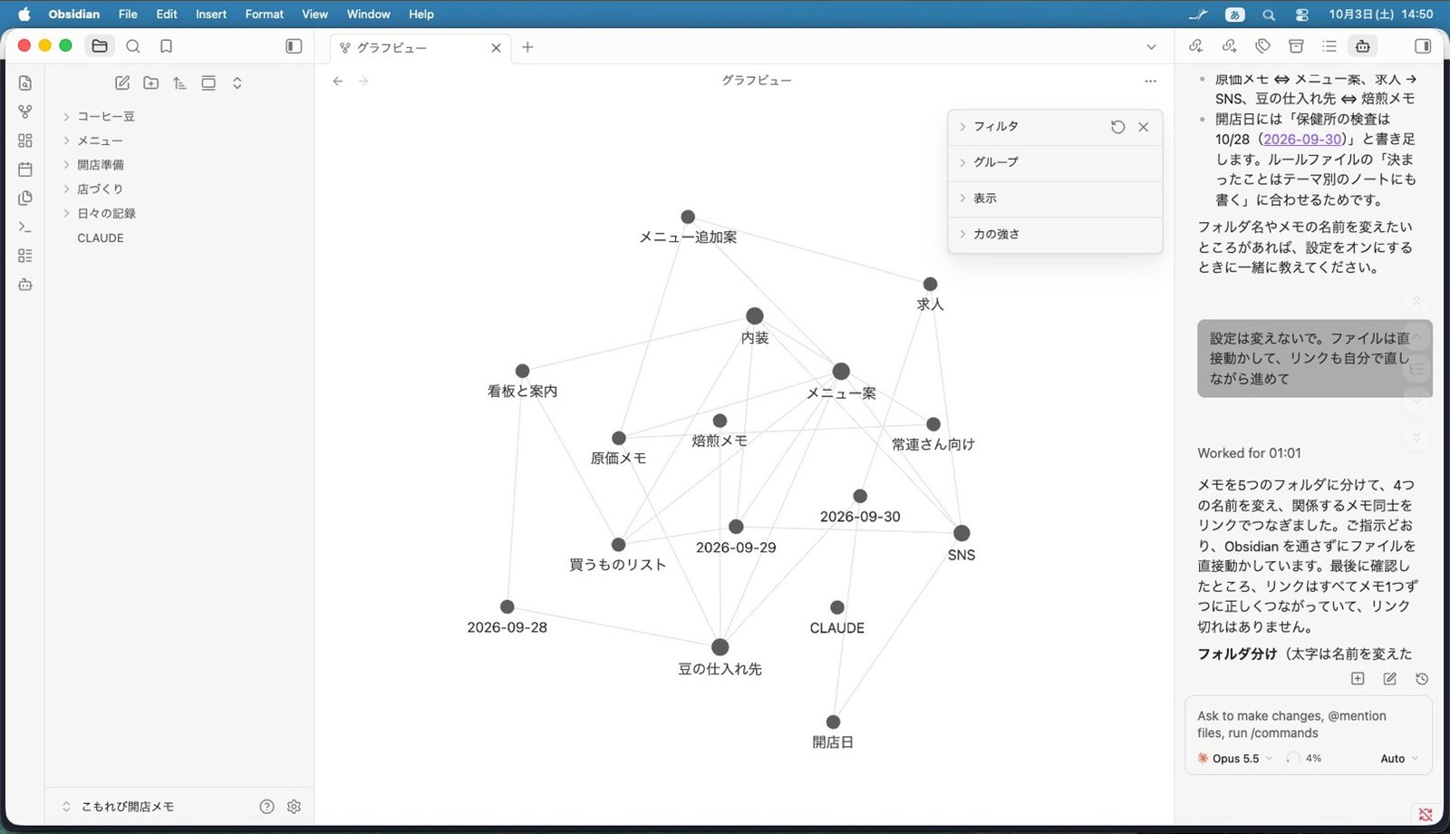Toggle the right sidebar panel

tap(1423, 46)
